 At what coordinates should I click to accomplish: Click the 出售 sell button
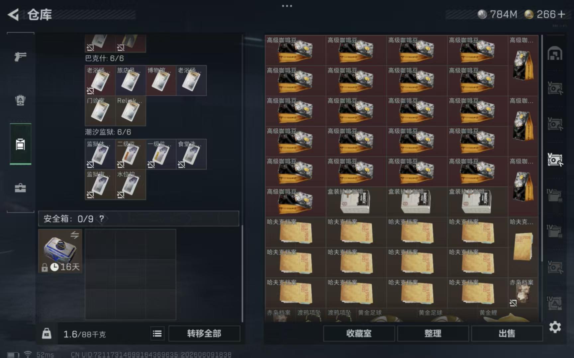[x=507, y=333]
